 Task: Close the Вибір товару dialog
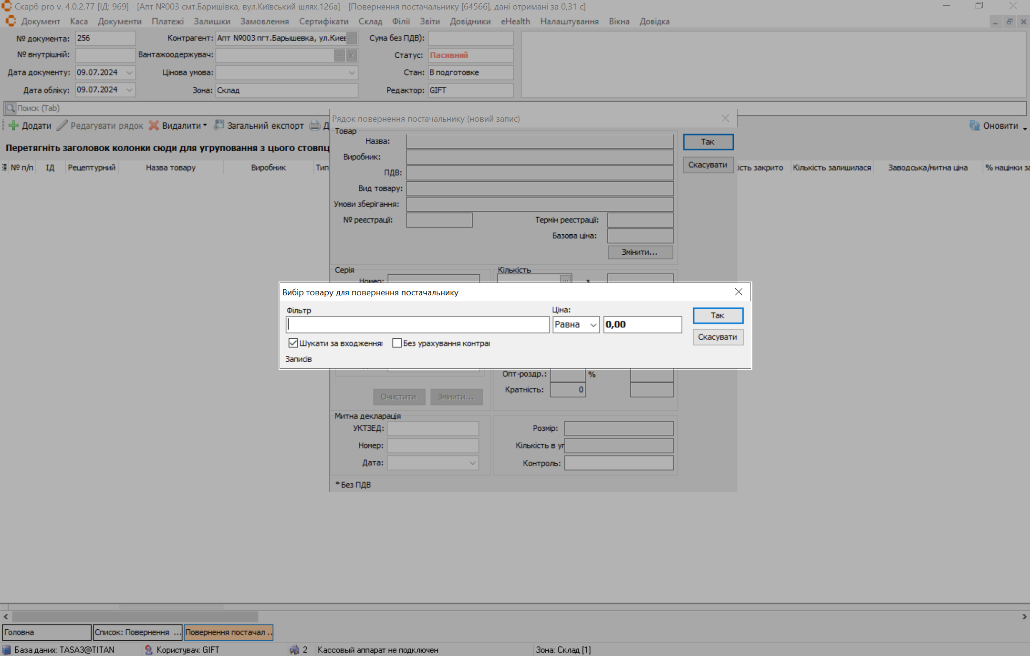click(738, 292)
